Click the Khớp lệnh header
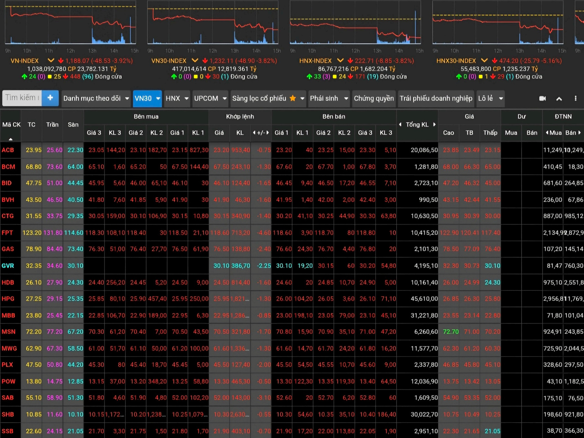 pos(240,116)
